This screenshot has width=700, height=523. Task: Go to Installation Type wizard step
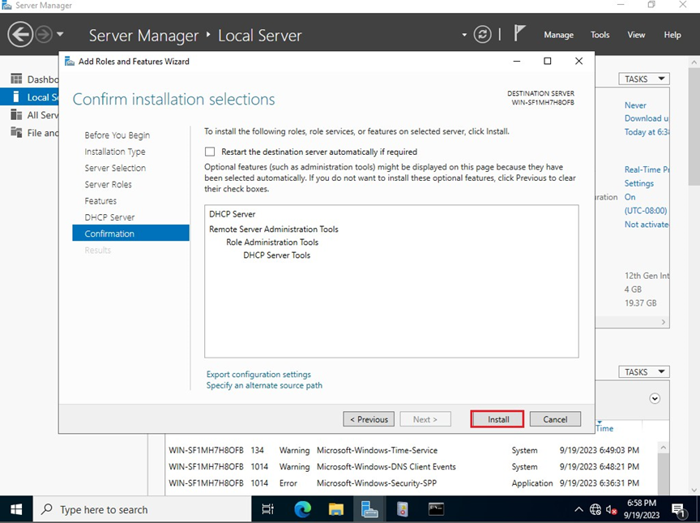pyautogui.click(x=115, y=152)
